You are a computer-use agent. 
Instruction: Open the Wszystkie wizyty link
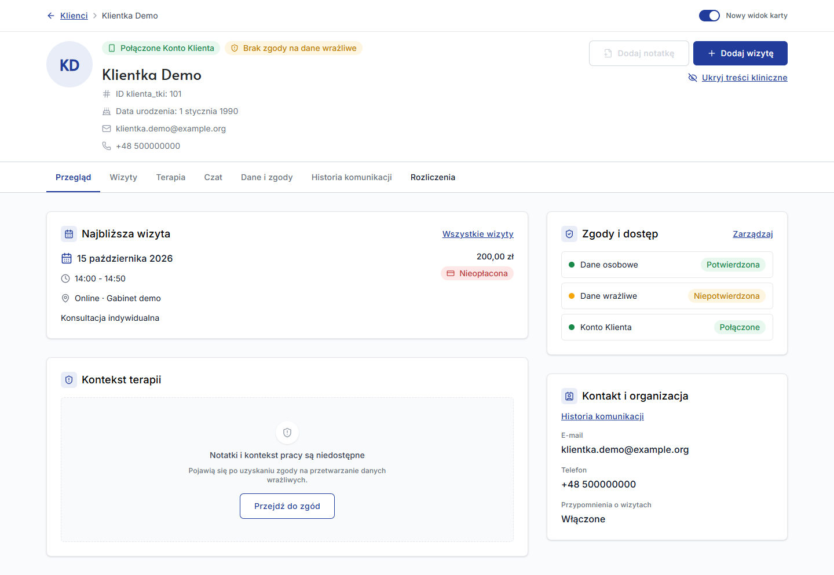point(478,234)
